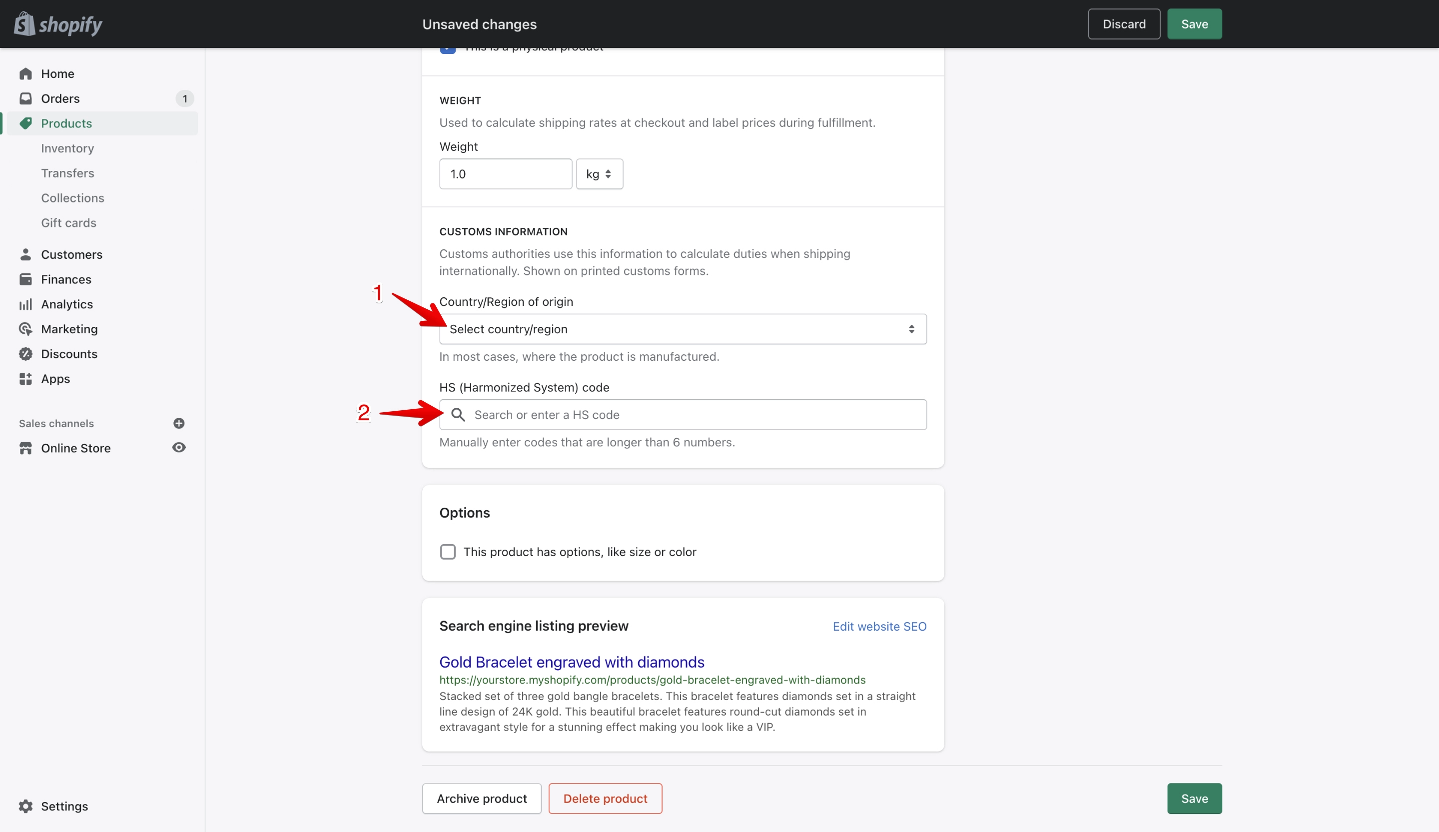Click the Online Store storefront icon

pos(25,448)
